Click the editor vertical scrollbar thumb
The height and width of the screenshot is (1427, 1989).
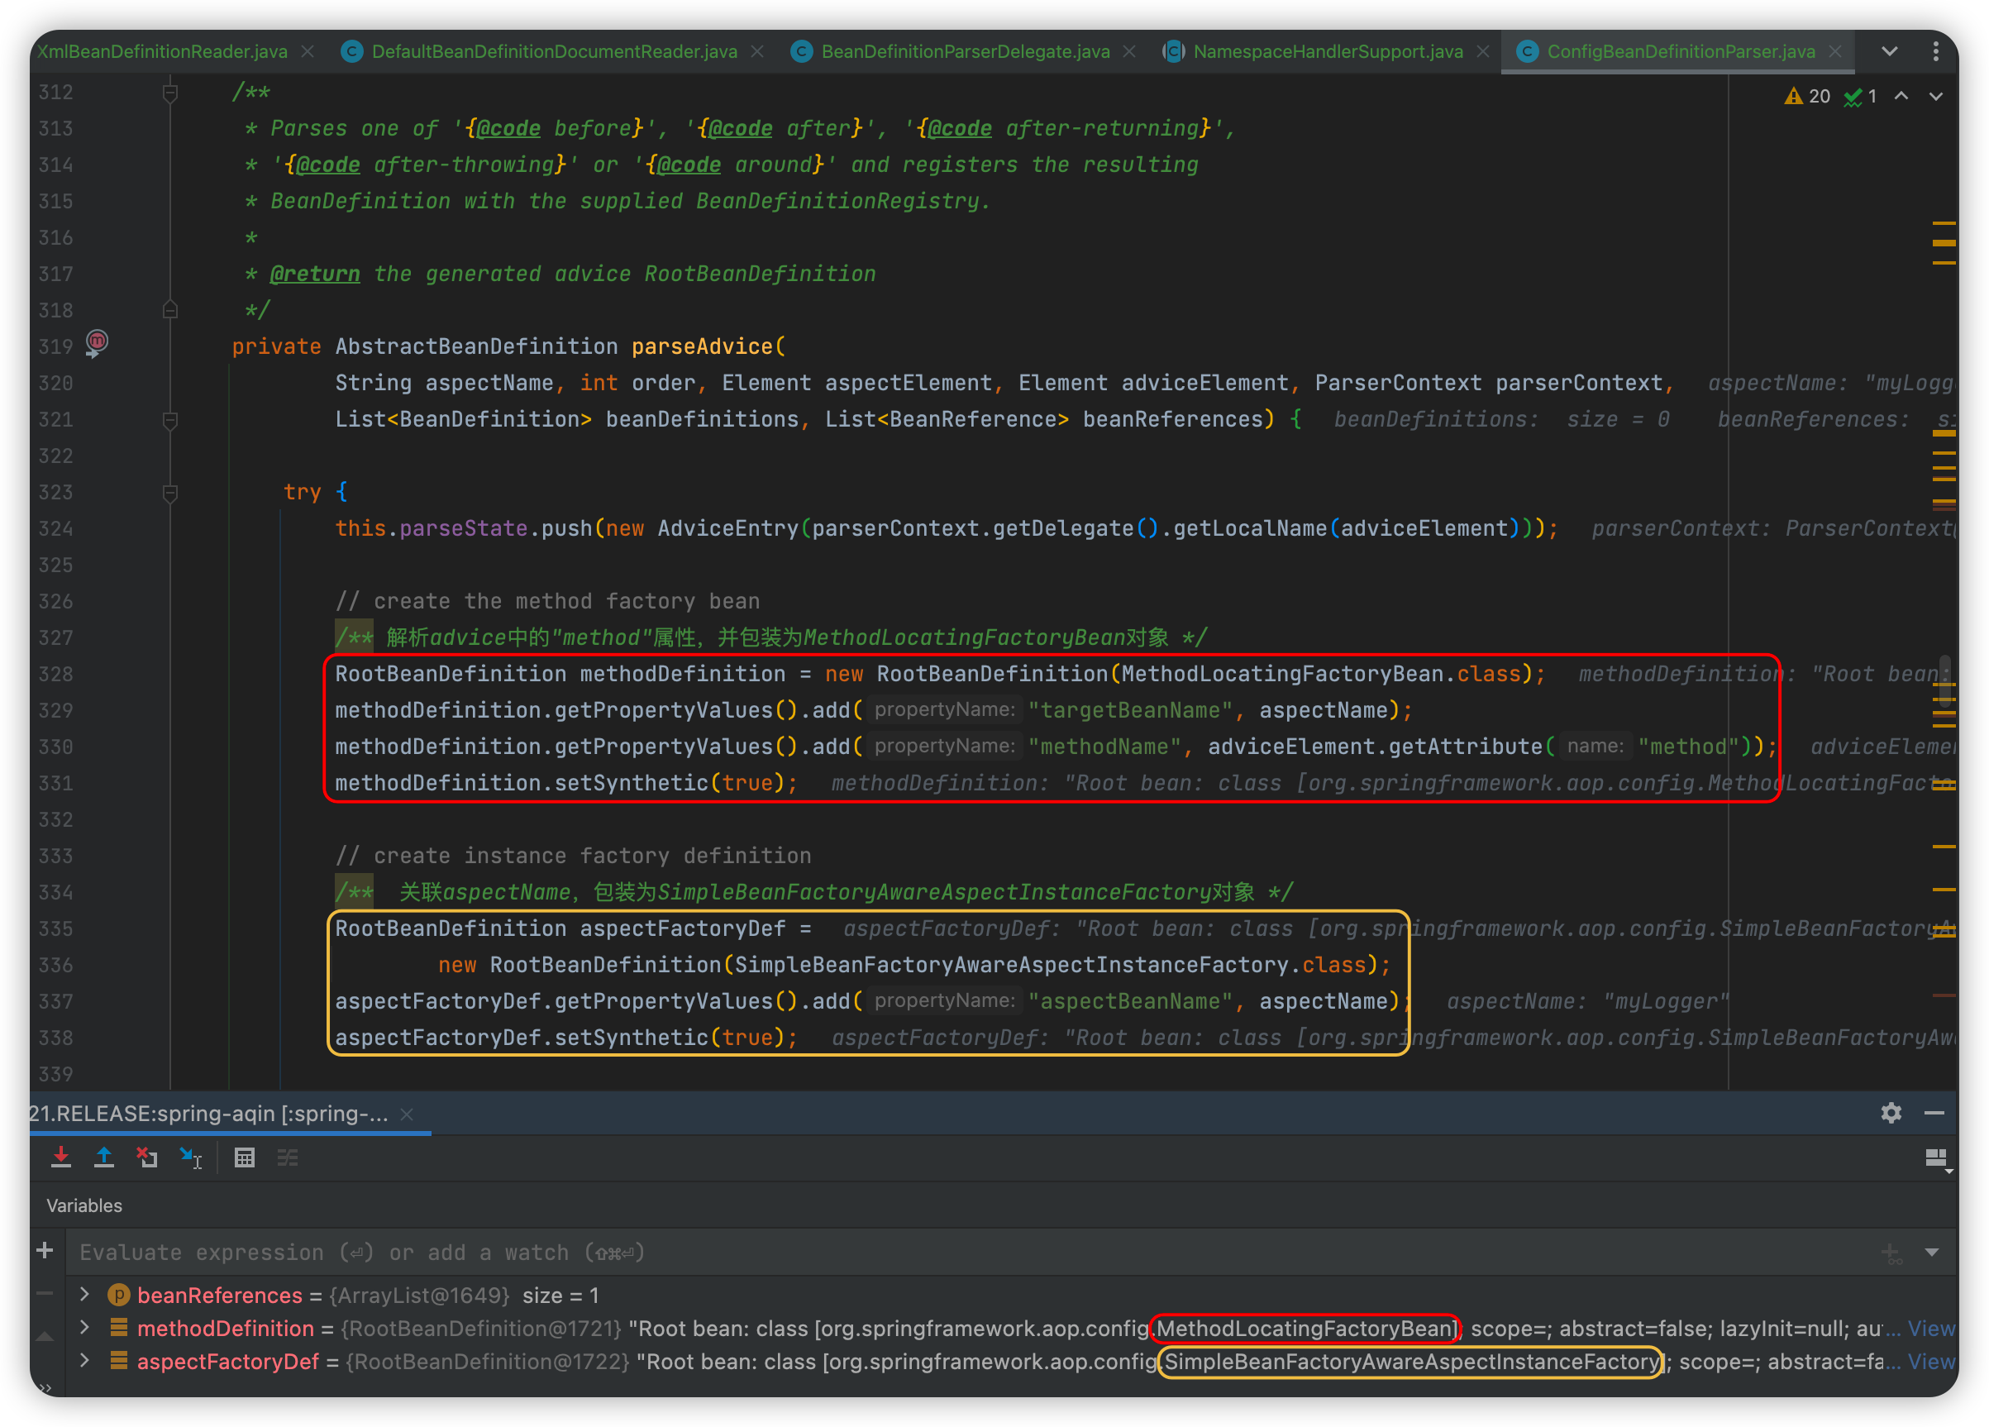tap(1944, 680)
